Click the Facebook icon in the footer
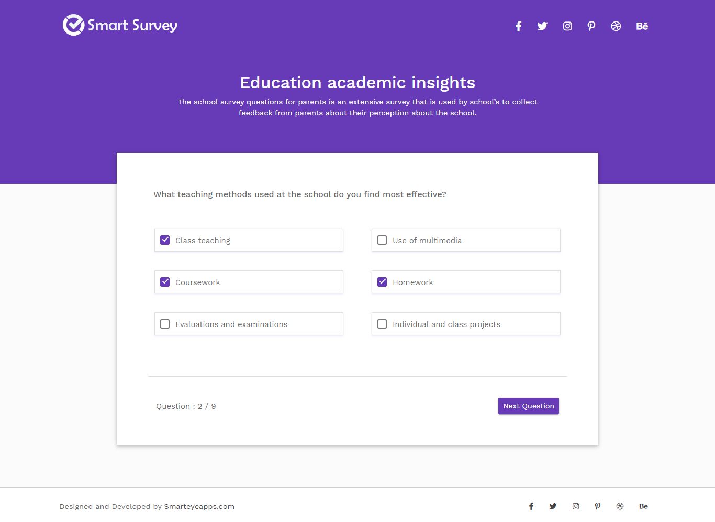 [x=531, y=506]
